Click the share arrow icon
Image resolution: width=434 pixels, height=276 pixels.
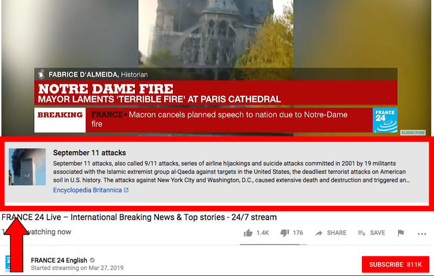point(319,233)
